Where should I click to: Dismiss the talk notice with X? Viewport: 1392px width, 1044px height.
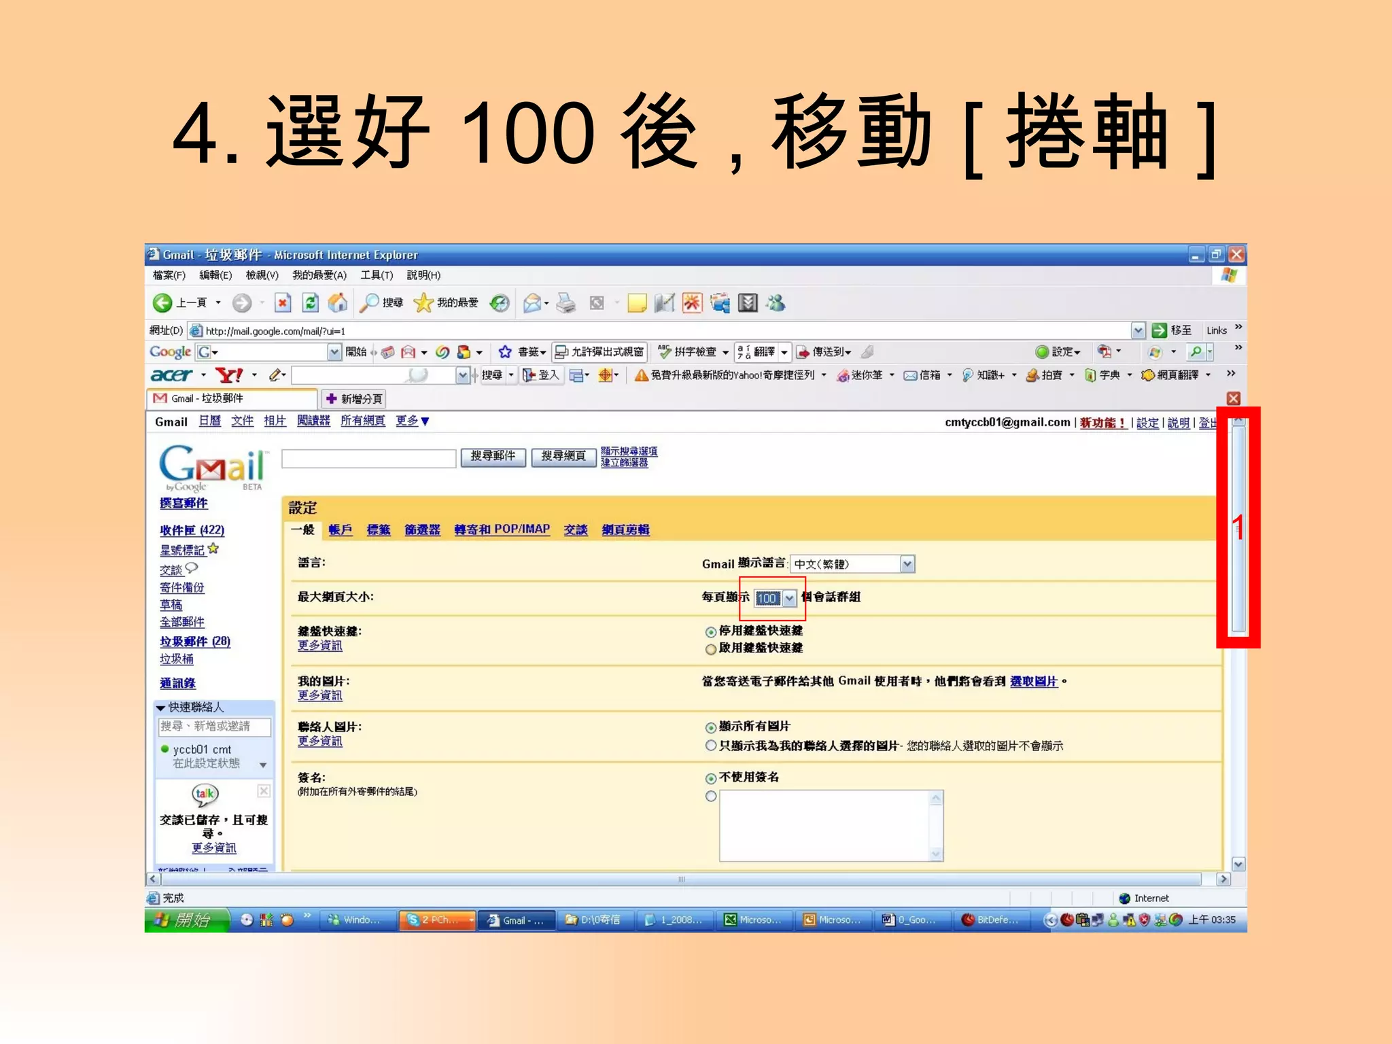(x=264, y=790)
